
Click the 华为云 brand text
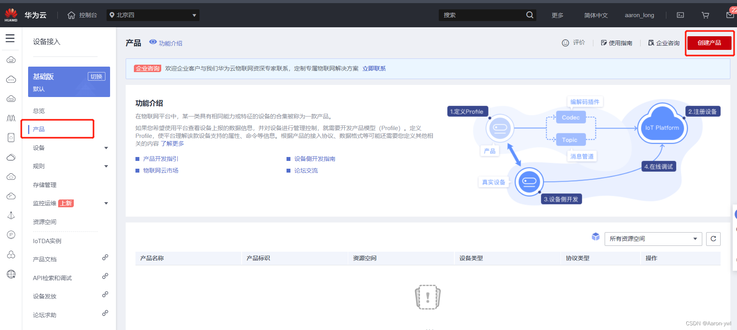click(36, 15)
